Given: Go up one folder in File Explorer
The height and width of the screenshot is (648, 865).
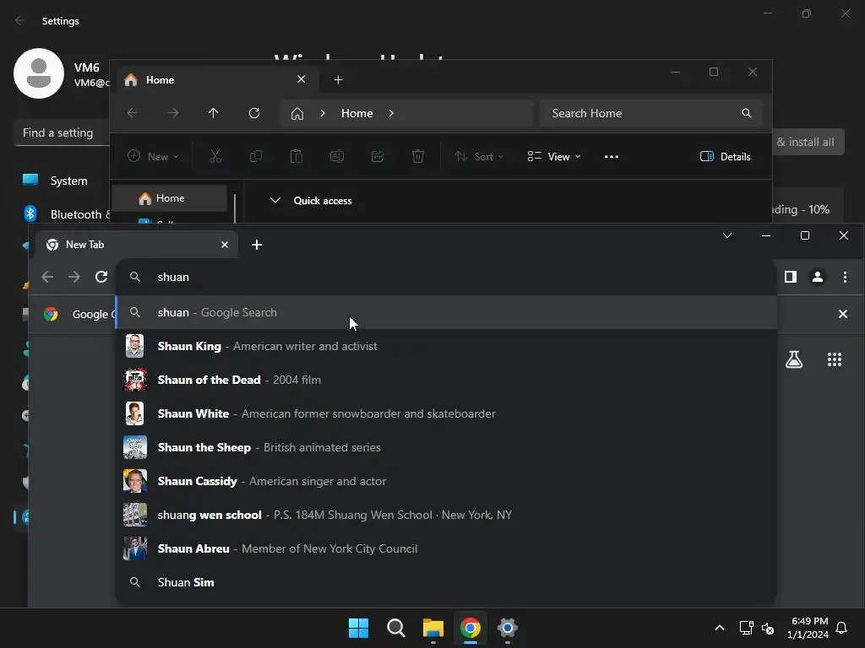Looking at the screenshot, I should pos(214,113).
